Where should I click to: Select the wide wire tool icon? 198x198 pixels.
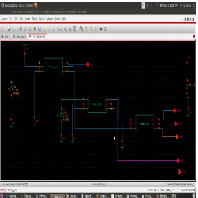(x=91, y=29)
